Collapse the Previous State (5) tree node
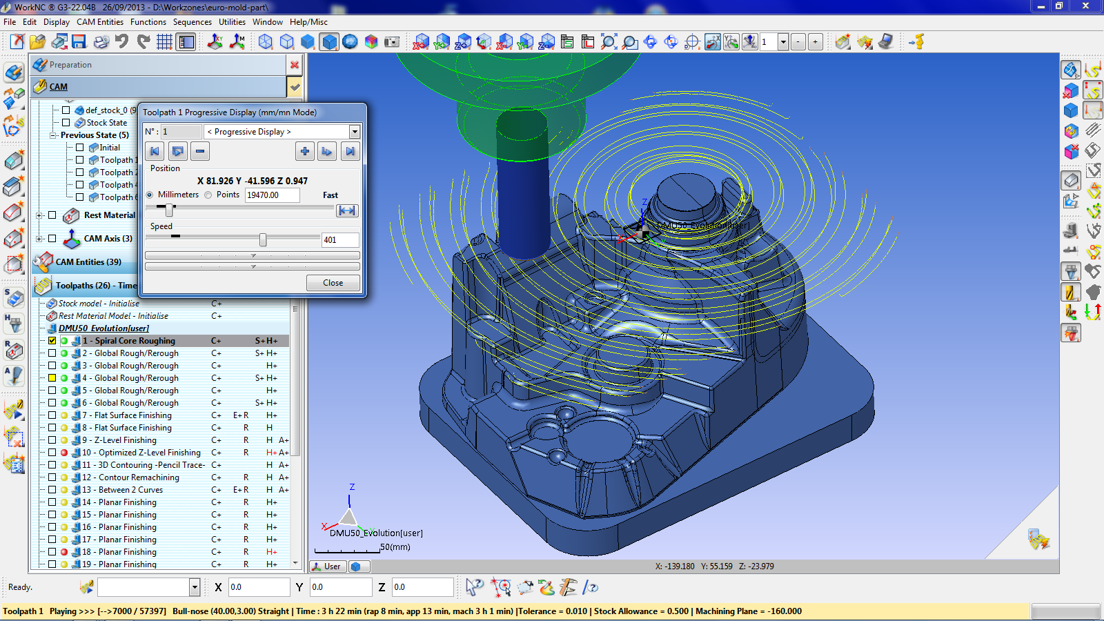This screenshot has height=621, width=1104. pyautogui.click(x=54, y=135)
